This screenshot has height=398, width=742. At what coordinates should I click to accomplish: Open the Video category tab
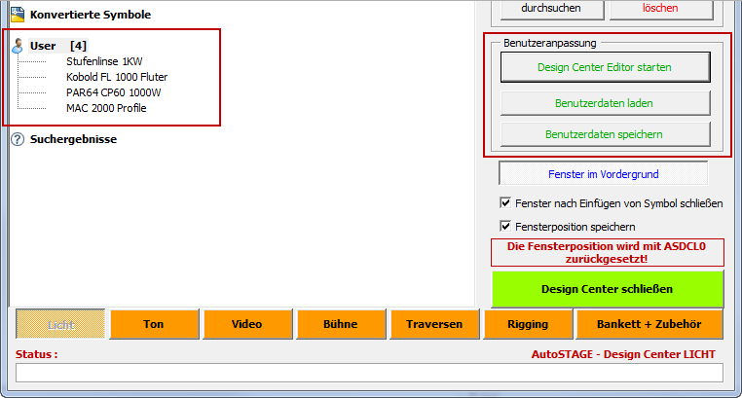[246, 324]
